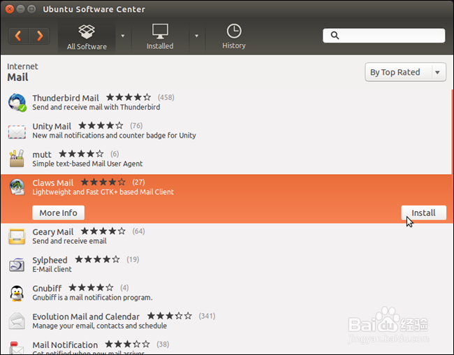This screenshot has height=355, width=454.
Task: Select Evolution Mail and Calendar title
Action: click(86, 317)
